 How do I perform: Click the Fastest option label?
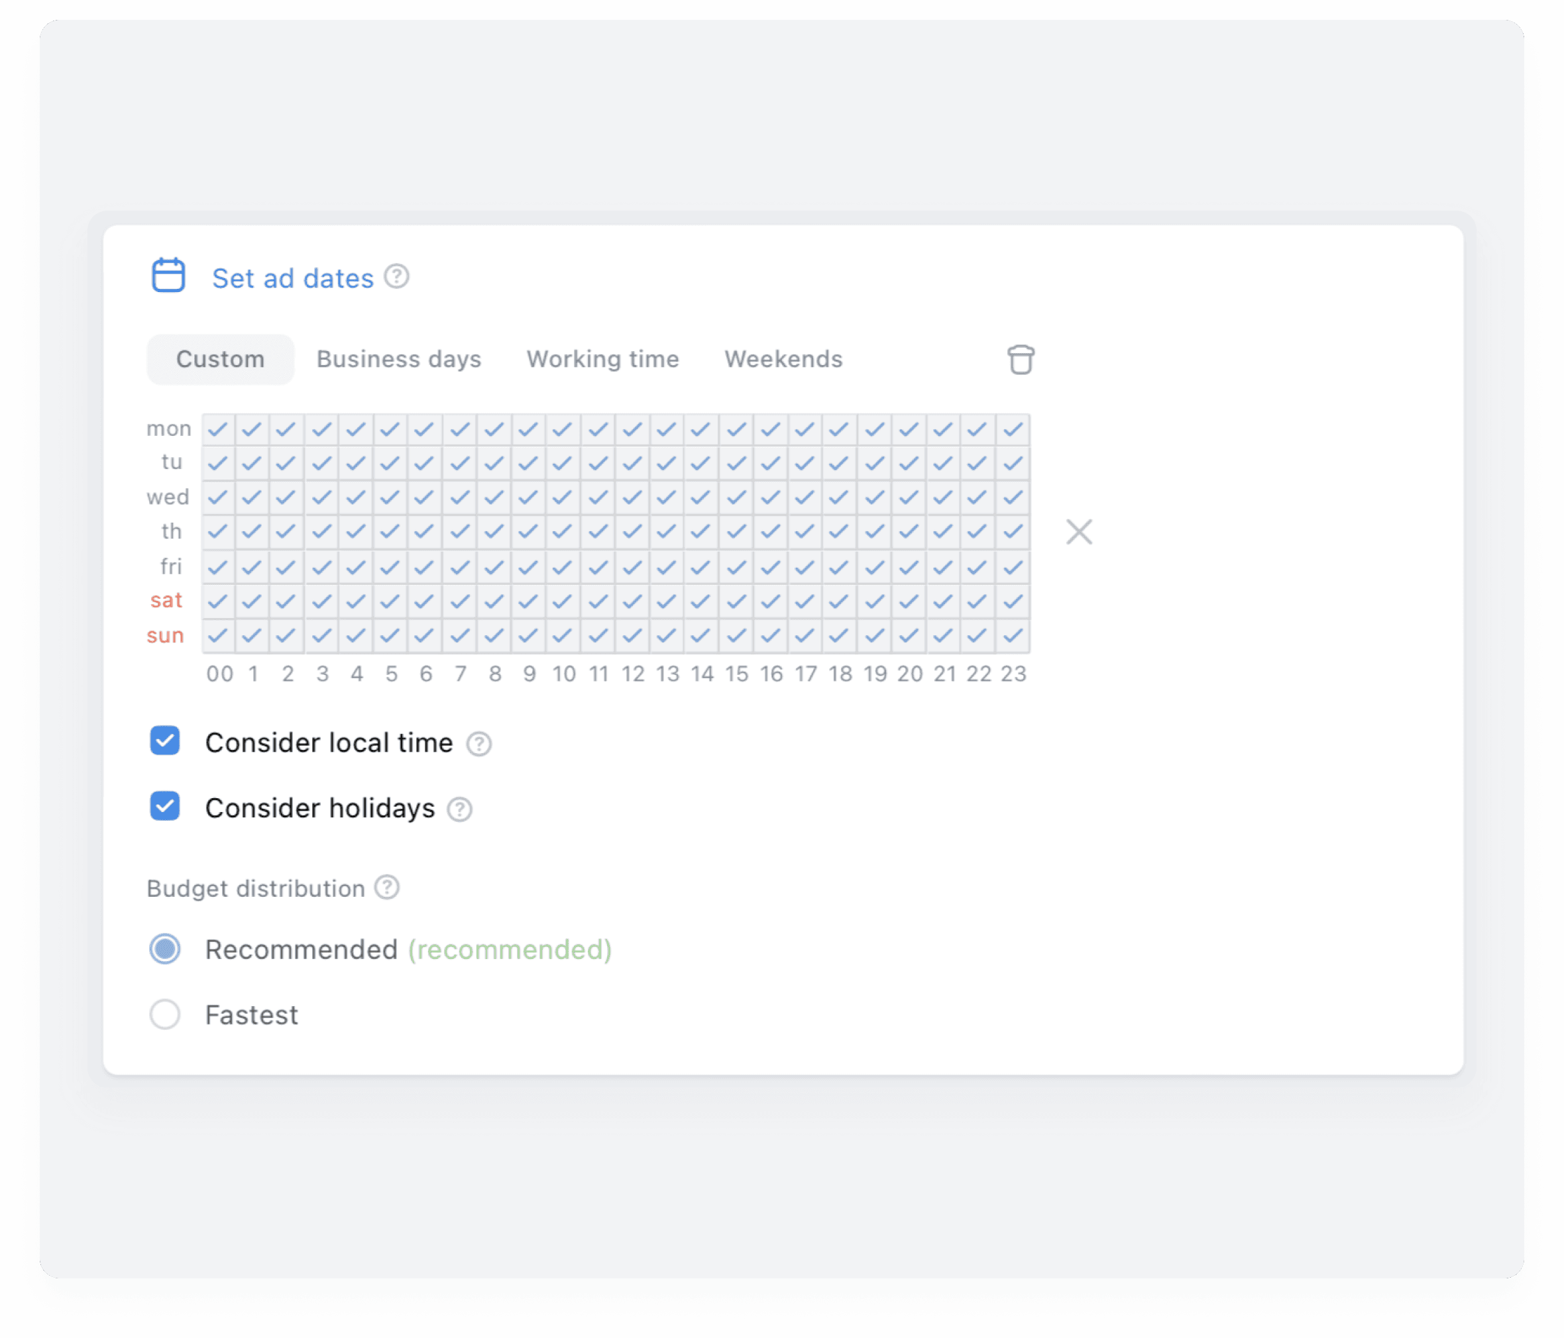click(252, 1015)
